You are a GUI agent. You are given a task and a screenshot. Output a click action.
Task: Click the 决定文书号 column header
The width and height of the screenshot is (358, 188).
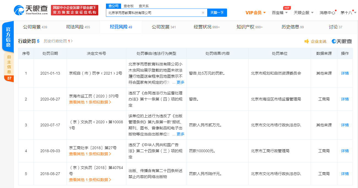click(96, 53)
